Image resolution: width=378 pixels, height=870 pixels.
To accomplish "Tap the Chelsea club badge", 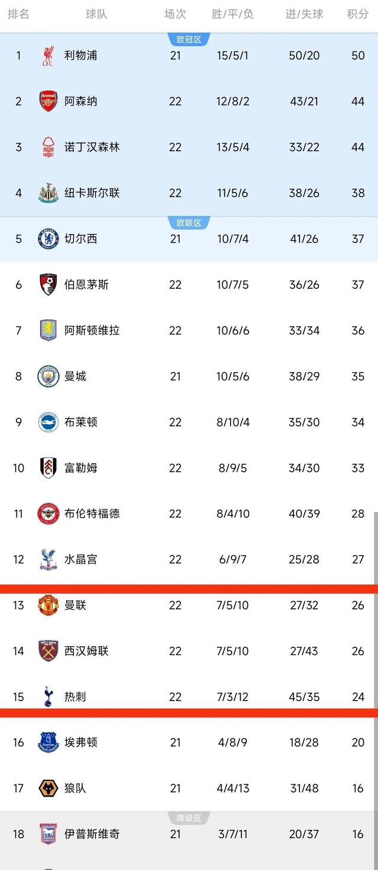I will click(48, 239).
